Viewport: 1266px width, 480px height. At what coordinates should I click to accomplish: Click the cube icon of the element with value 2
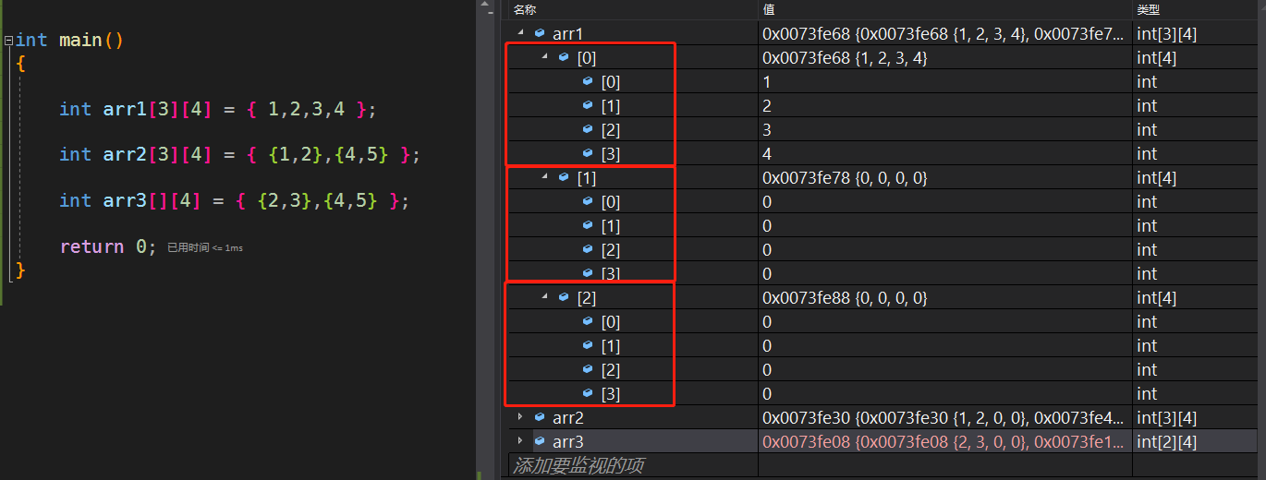(x=588, y=105)
